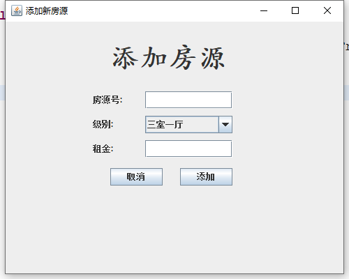This screenshot has width=349, height=279.
Task: Focus the 房源号 input field
Action: tap(188, 100)
